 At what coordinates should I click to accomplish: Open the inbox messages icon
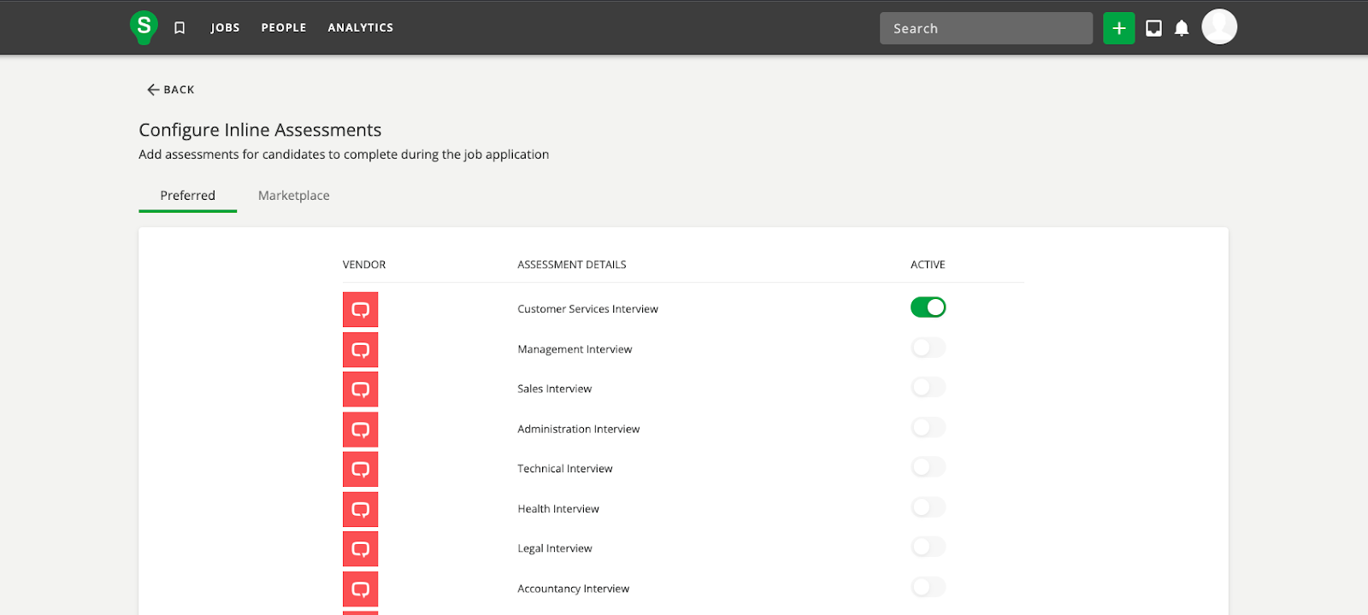(x=1153, y=28)
